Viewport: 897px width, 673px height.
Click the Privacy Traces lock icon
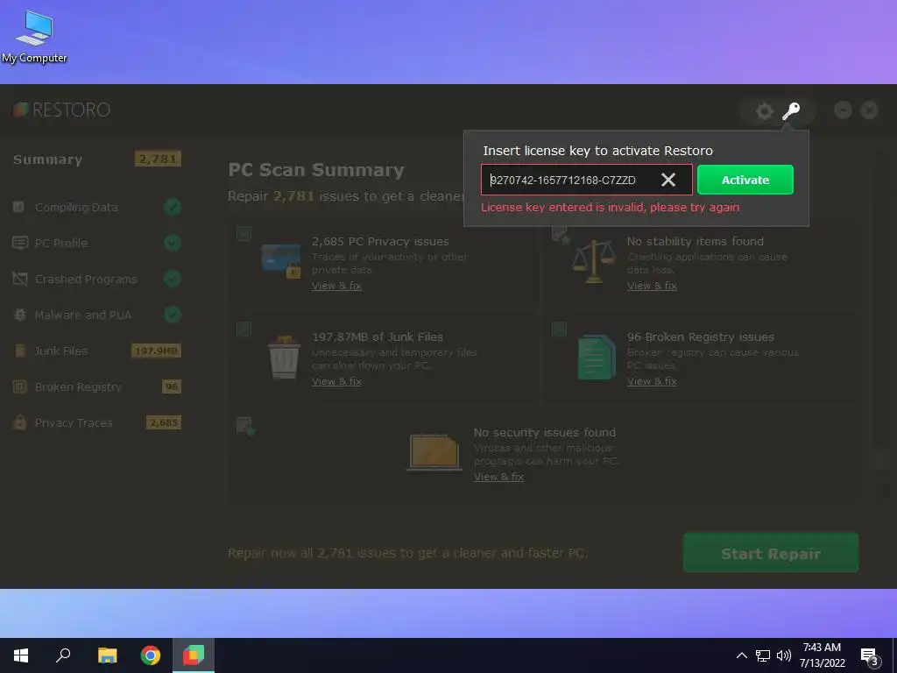[19, 422]
